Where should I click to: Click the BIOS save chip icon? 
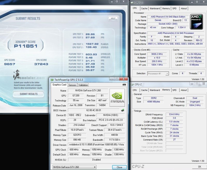point(123,110)
